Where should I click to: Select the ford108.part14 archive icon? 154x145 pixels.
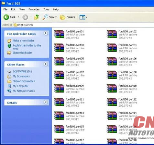click(112, 115)
